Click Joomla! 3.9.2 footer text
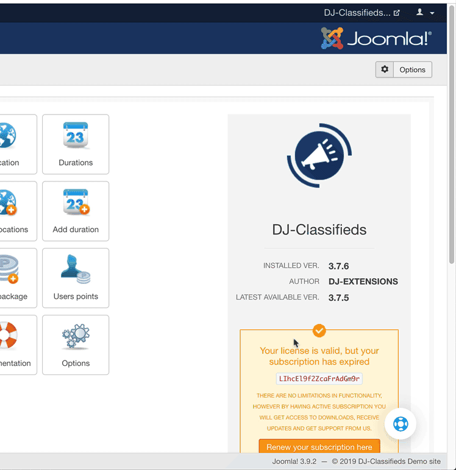The image size is (456, 470). pyautogui.click(x=294, y=461)
